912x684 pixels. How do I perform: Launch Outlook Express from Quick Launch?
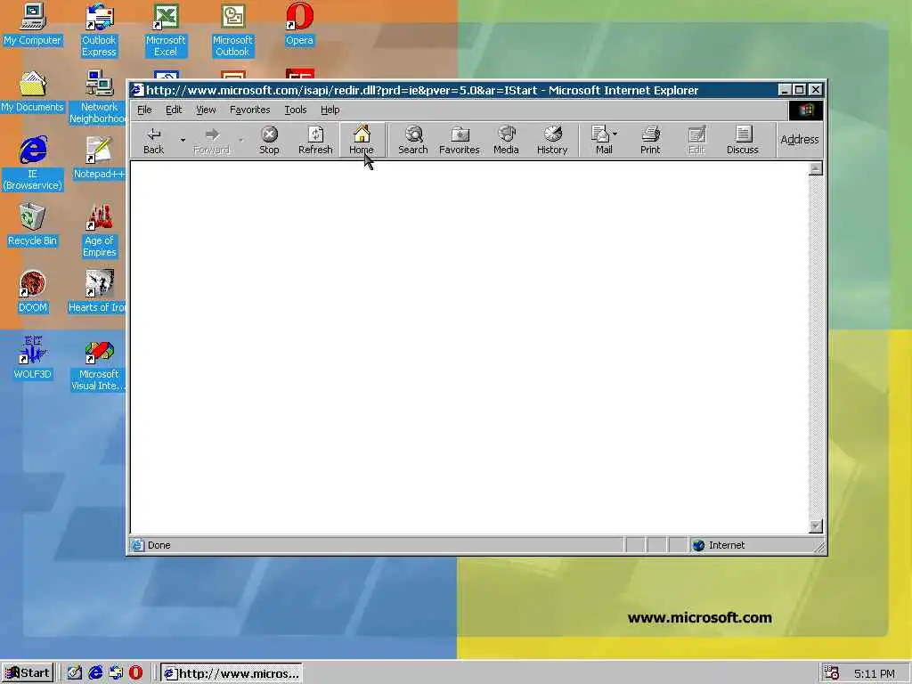click(116, 673)
